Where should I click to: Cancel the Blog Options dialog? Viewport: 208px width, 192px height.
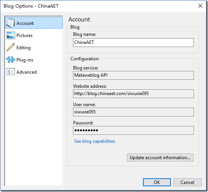click(187, 182)
